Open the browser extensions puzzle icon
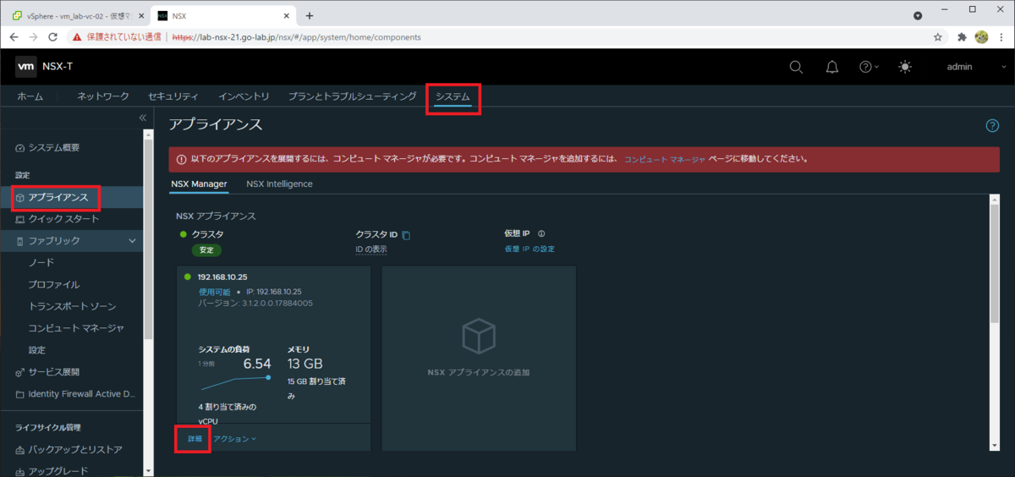 click(x=962, y=37)
